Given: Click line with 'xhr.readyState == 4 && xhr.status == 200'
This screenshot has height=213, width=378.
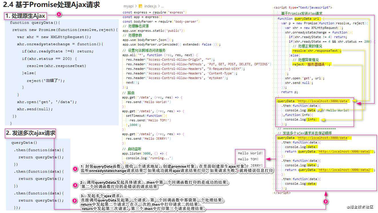Looking at the screenshot, I should tap(332, 42).
